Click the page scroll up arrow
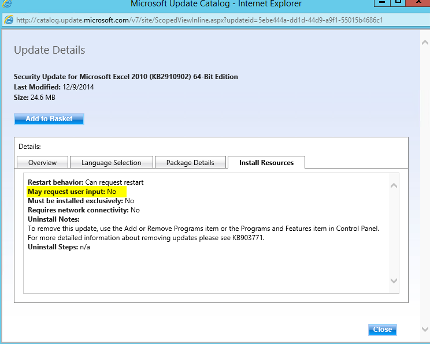 tap(425, 43)
